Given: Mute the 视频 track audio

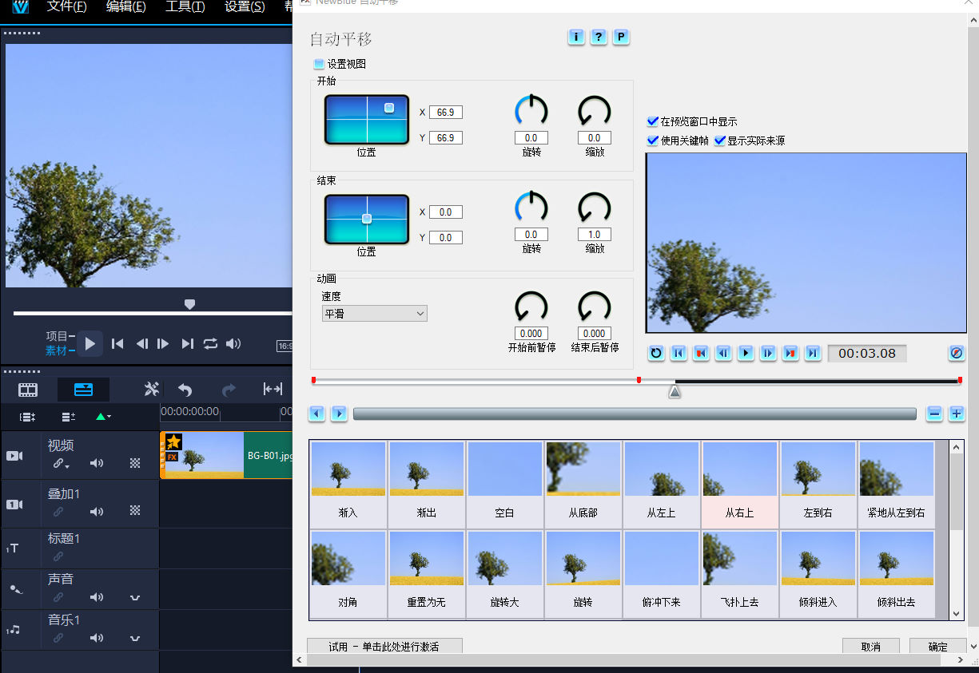Looking at the screenshot, I should tap(97, 463).
